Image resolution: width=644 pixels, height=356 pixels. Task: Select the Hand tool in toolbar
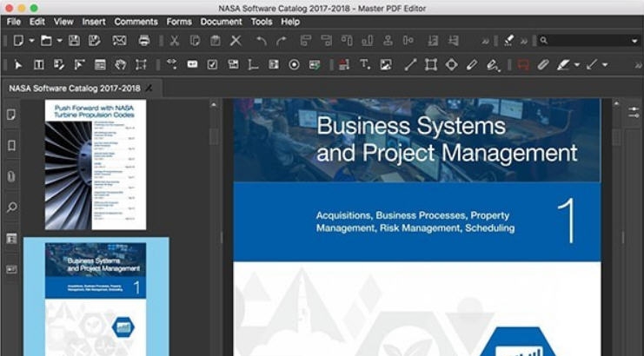120,64
